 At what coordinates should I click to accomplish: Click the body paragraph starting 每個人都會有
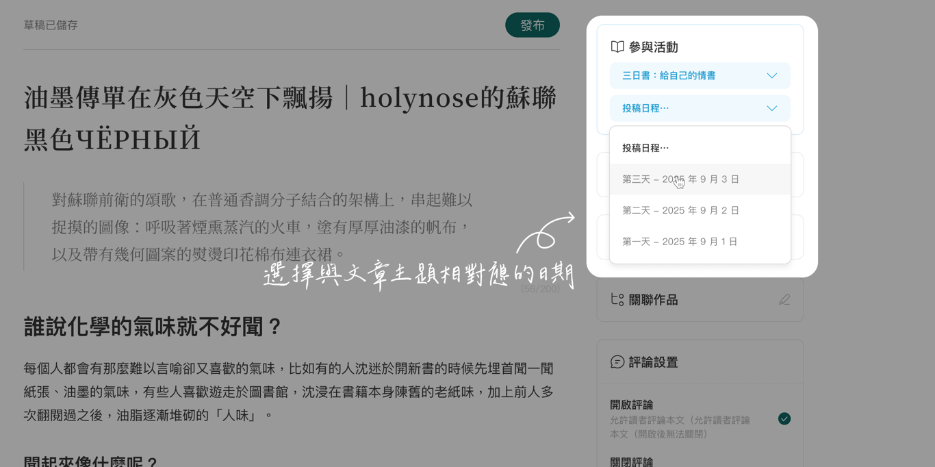click(x=288, y=392)
